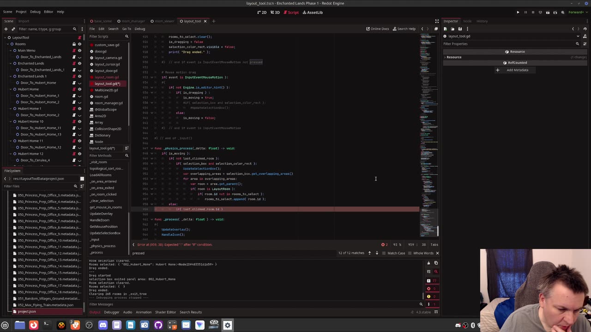The width and height of the screenshot is (591, 332).
Task: Open the Debugger bottom panel tab
Action: (x=111, y=312)
